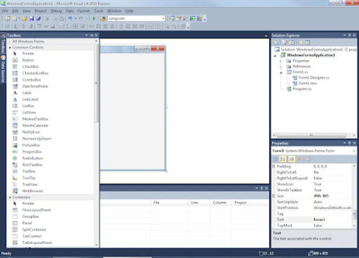Viewport: 359px width, 258px height.
Task: Toggle auto-hide pin on Error List panel
Action: [262, 188]
